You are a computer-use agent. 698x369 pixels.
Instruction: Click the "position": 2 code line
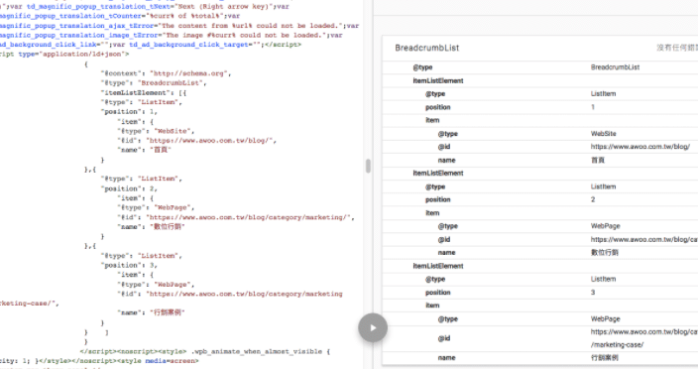tap(129, 188)
